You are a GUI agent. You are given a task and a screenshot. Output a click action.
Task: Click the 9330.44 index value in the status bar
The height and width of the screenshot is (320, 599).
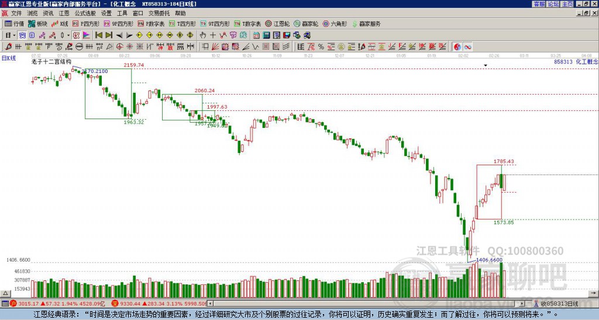point(131,304)
